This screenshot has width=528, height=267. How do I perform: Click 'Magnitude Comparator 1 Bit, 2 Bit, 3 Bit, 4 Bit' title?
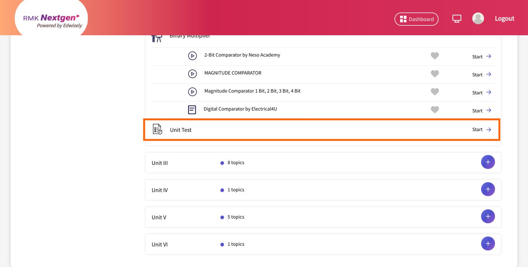tap(252, 91)
